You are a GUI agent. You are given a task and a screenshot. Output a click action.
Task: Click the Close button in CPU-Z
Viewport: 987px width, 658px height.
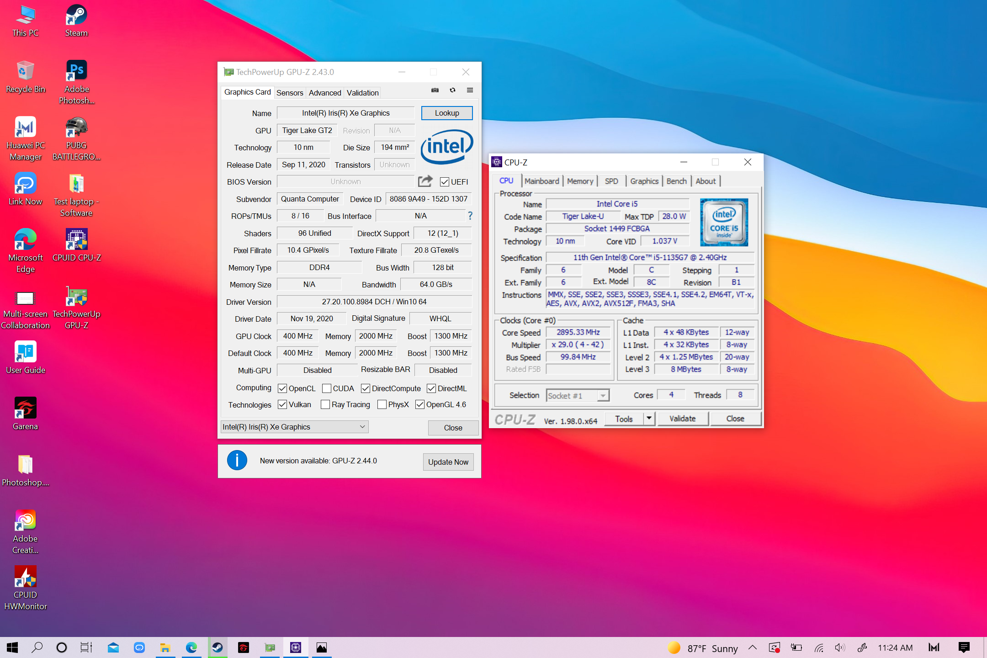(x=735, y=419)
